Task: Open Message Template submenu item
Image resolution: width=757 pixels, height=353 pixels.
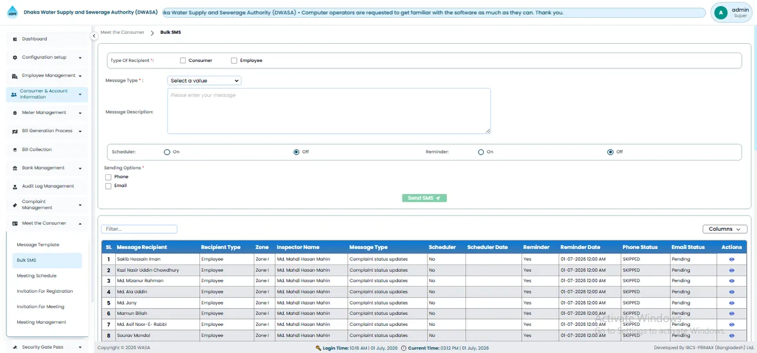Action: pos(47,244)
